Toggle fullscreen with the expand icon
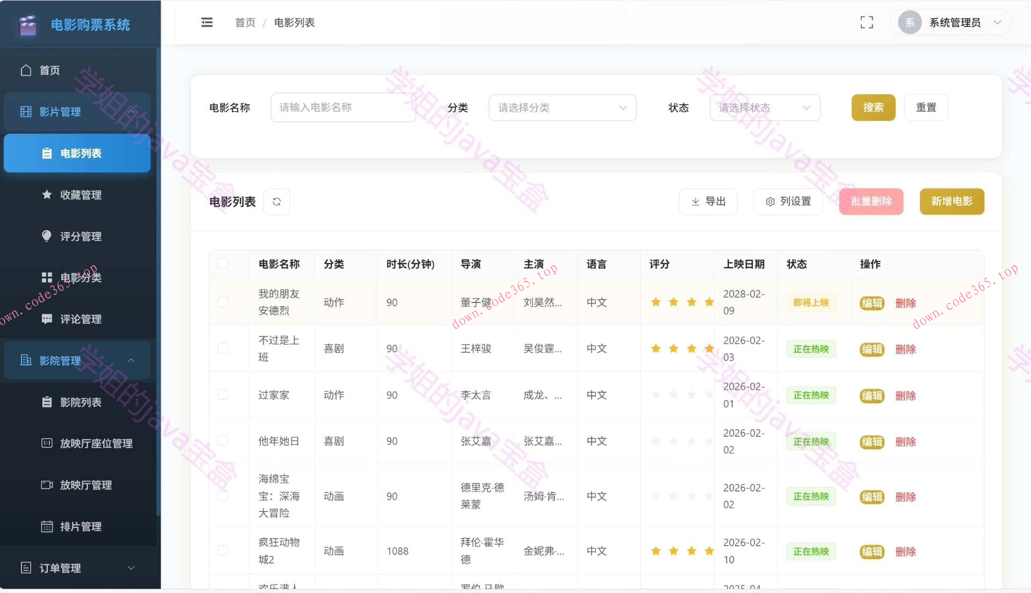Viewport: 1031px width, 593px height. point(866,22)
